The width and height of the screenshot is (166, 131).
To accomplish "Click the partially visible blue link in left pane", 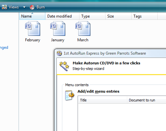I will click(x=4, y=47).
